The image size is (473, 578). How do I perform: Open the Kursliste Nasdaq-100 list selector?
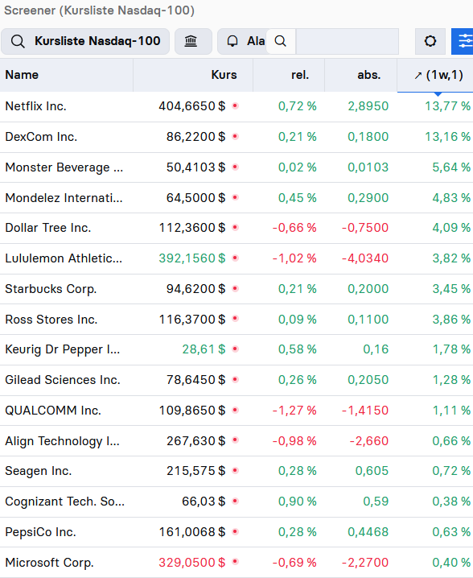85,41
